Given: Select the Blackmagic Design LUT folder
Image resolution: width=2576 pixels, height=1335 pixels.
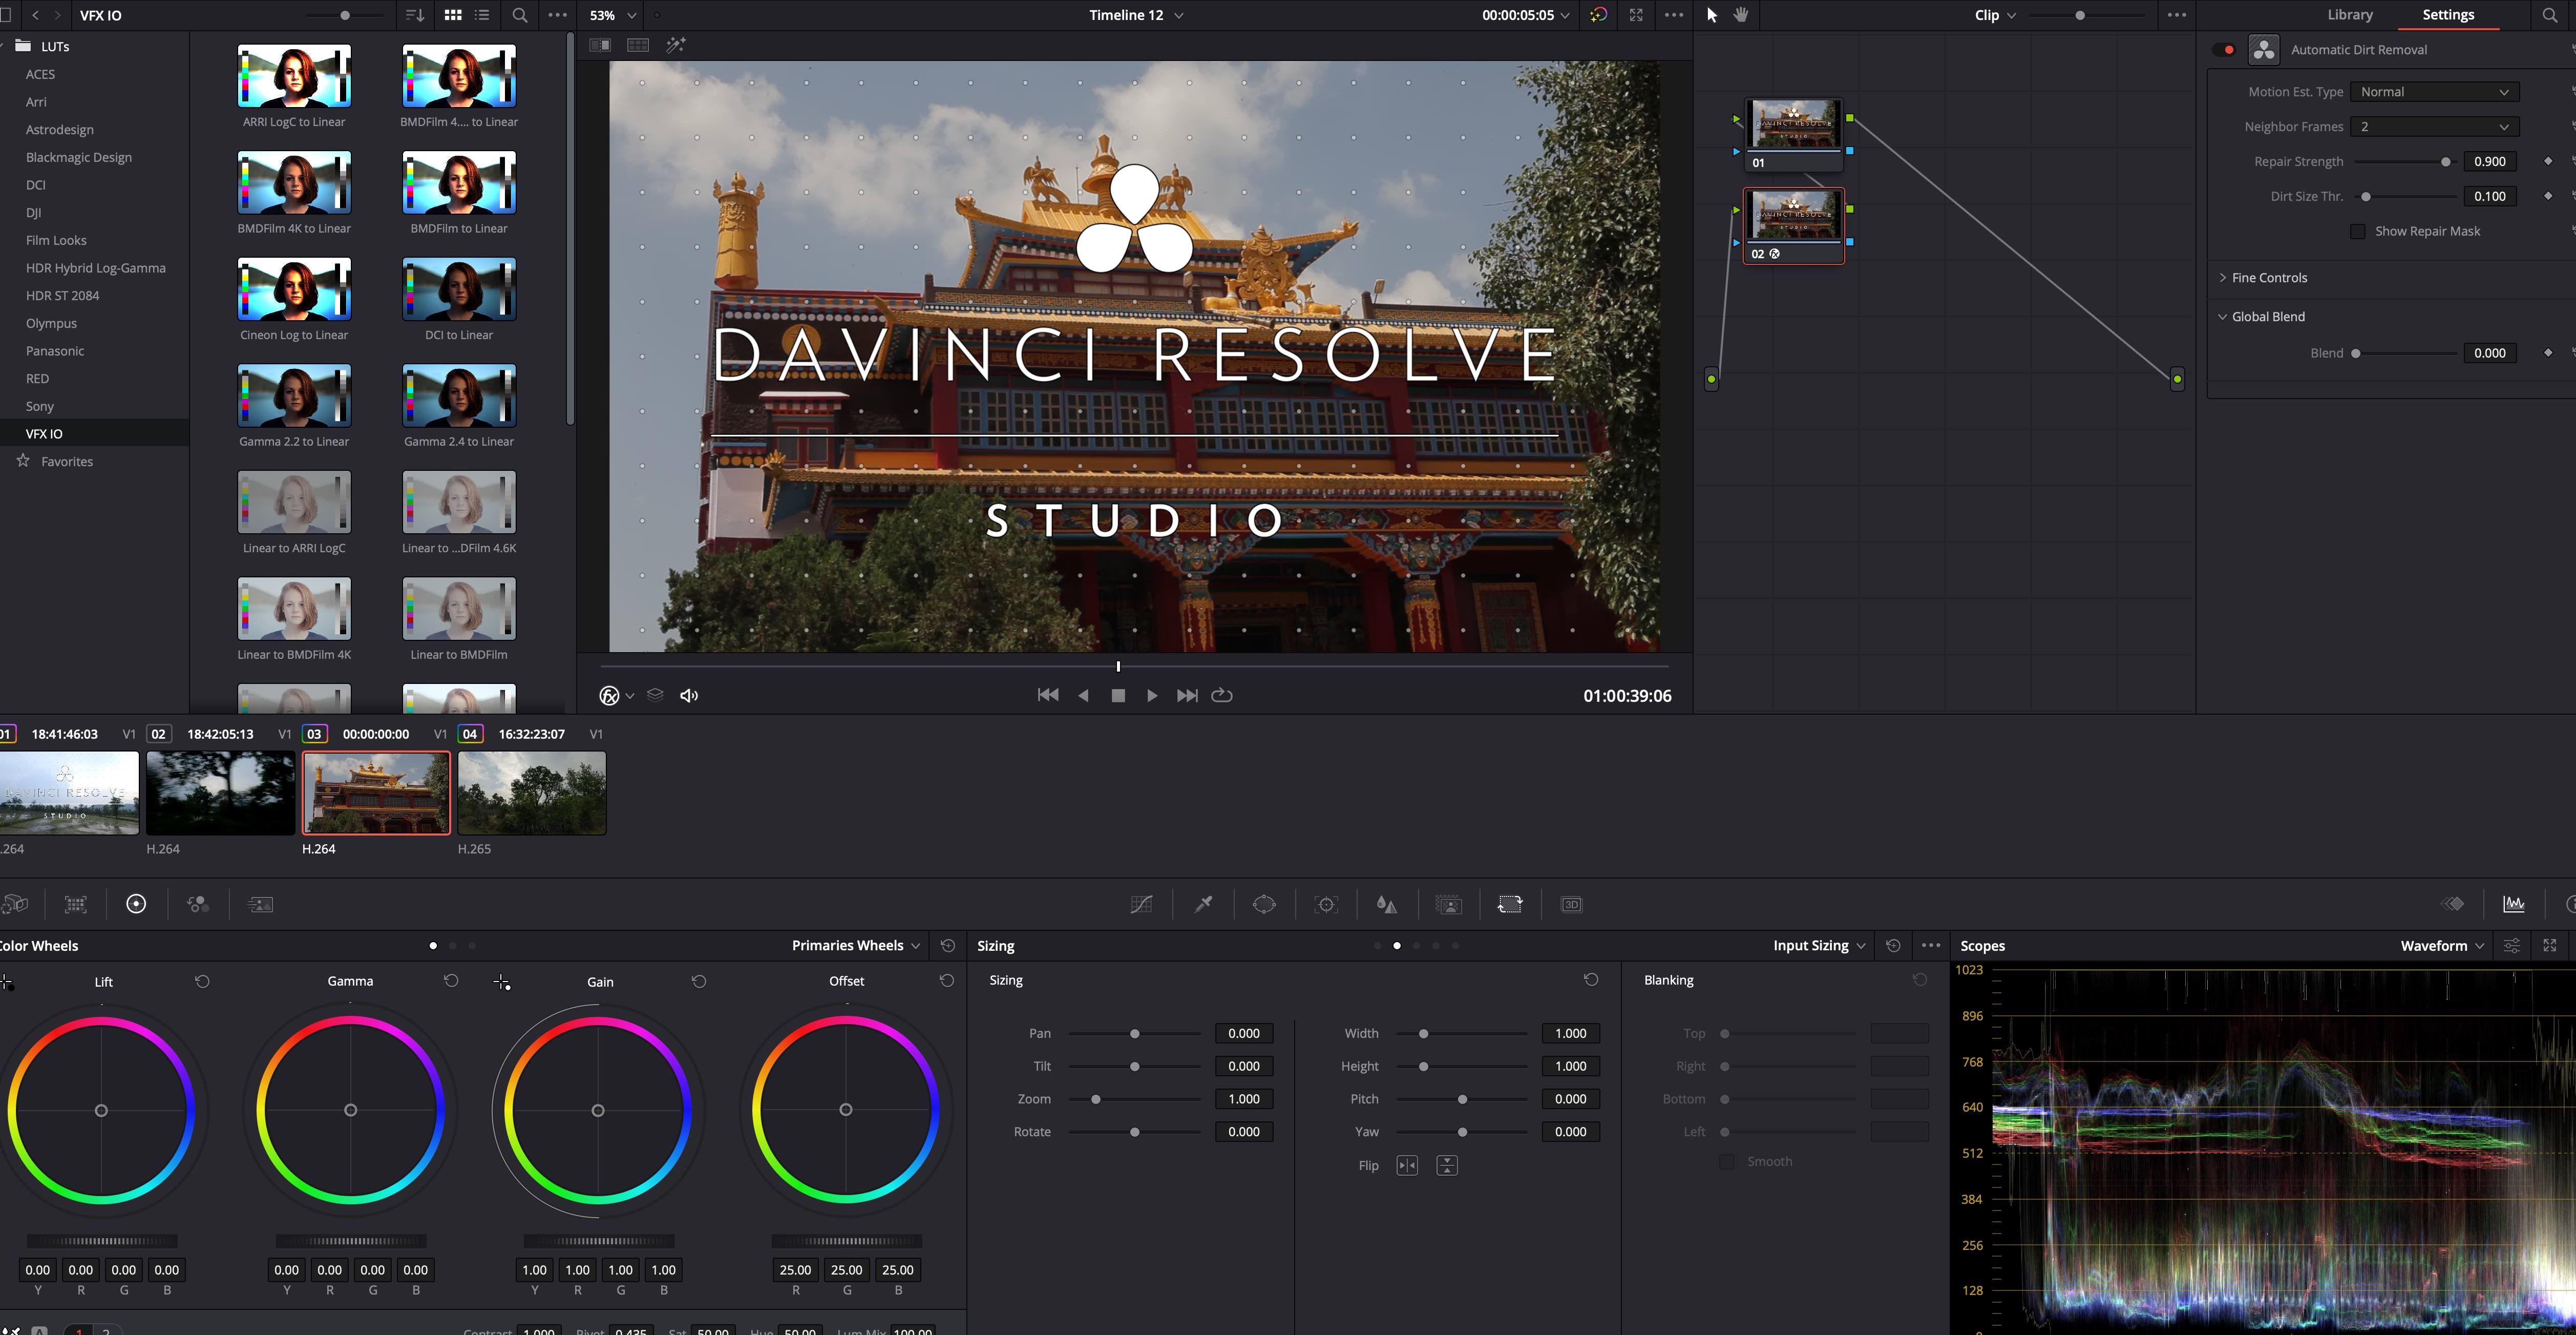Looking at the screenshot, I should [x=79, y=157].
